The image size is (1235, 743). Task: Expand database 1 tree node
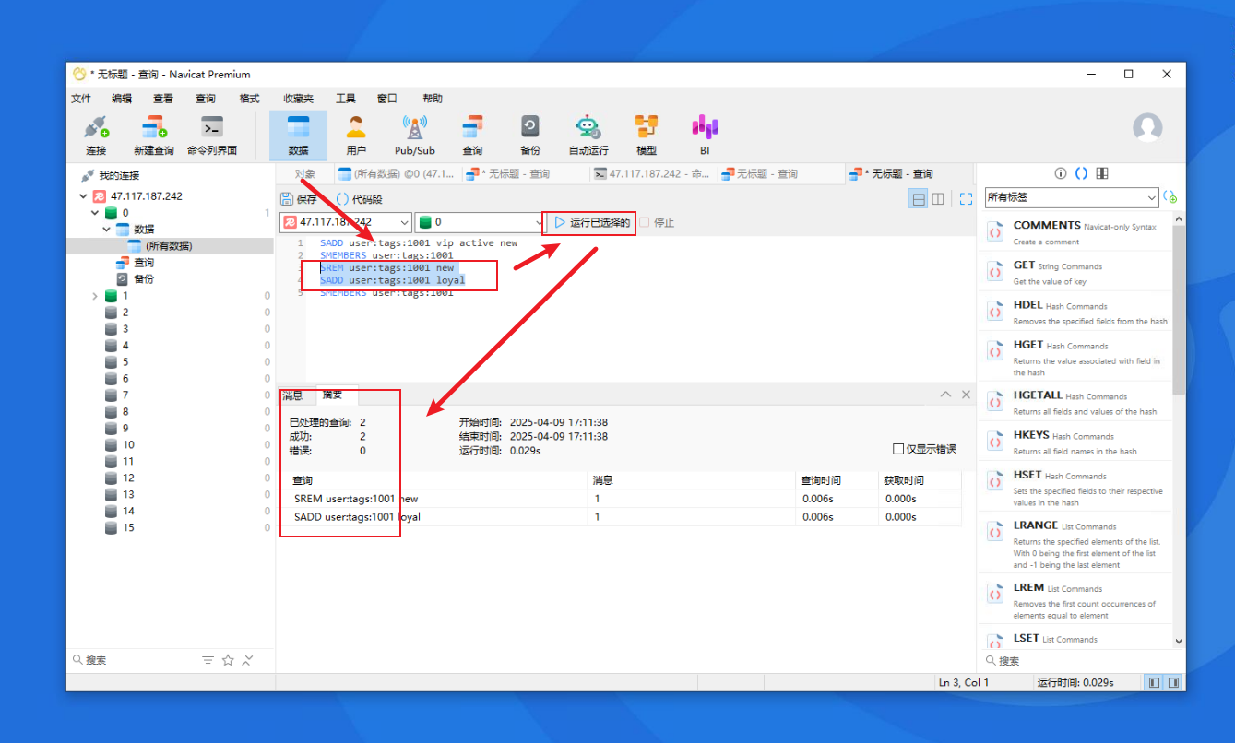(95, 296)
